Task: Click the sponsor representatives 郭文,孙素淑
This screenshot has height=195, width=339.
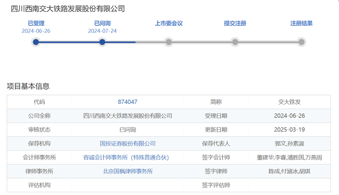Action: click(x=289, y=144)
